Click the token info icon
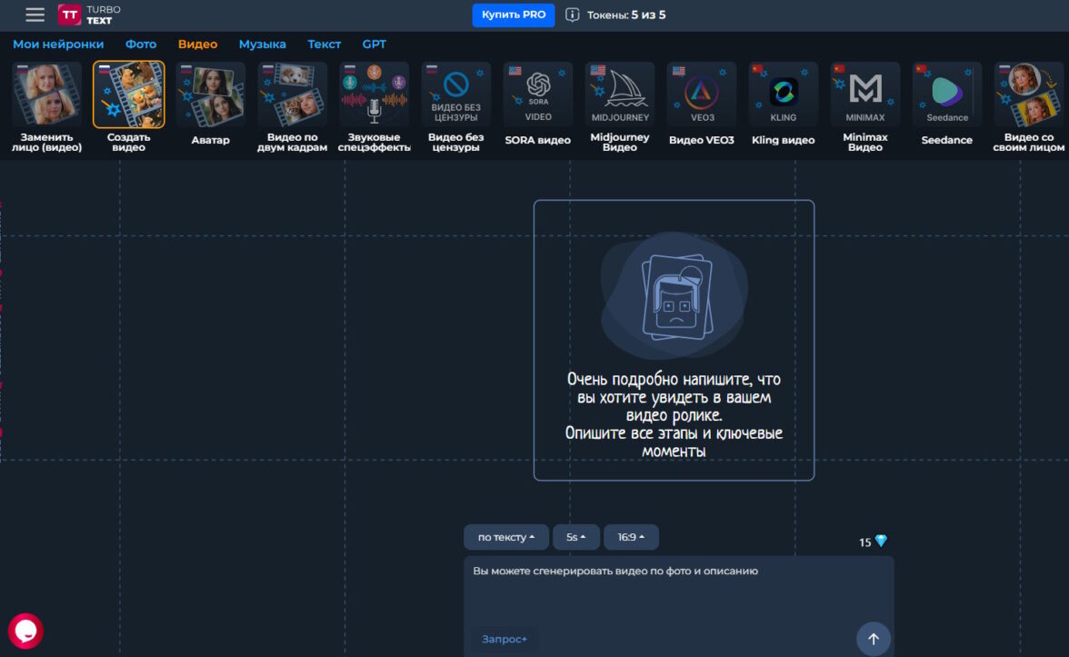The height and width of the screenshot is (657, 1069). click(x=573, y=15)
